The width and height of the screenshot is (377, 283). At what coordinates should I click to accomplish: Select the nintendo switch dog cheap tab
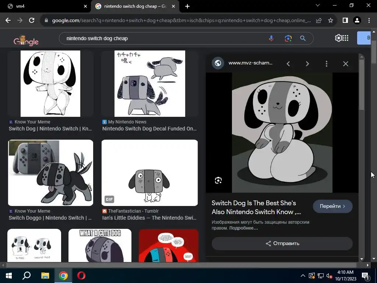135,6
